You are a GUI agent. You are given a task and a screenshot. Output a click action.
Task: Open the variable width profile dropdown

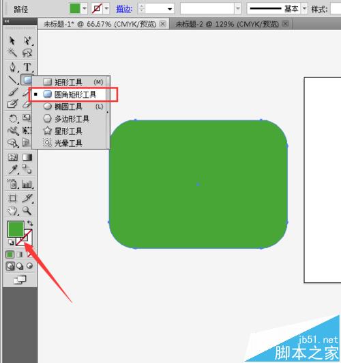tap(238, 9)
